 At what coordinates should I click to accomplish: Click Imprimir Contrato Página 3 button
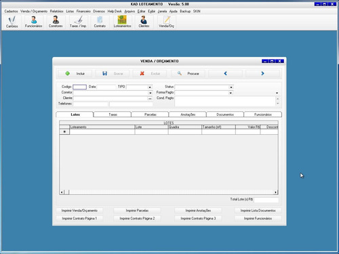point(198,219)
